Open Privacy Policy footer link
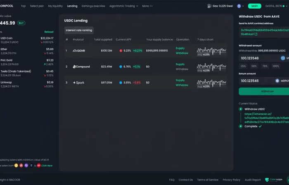The image size is (289, 185). [232, 180]
